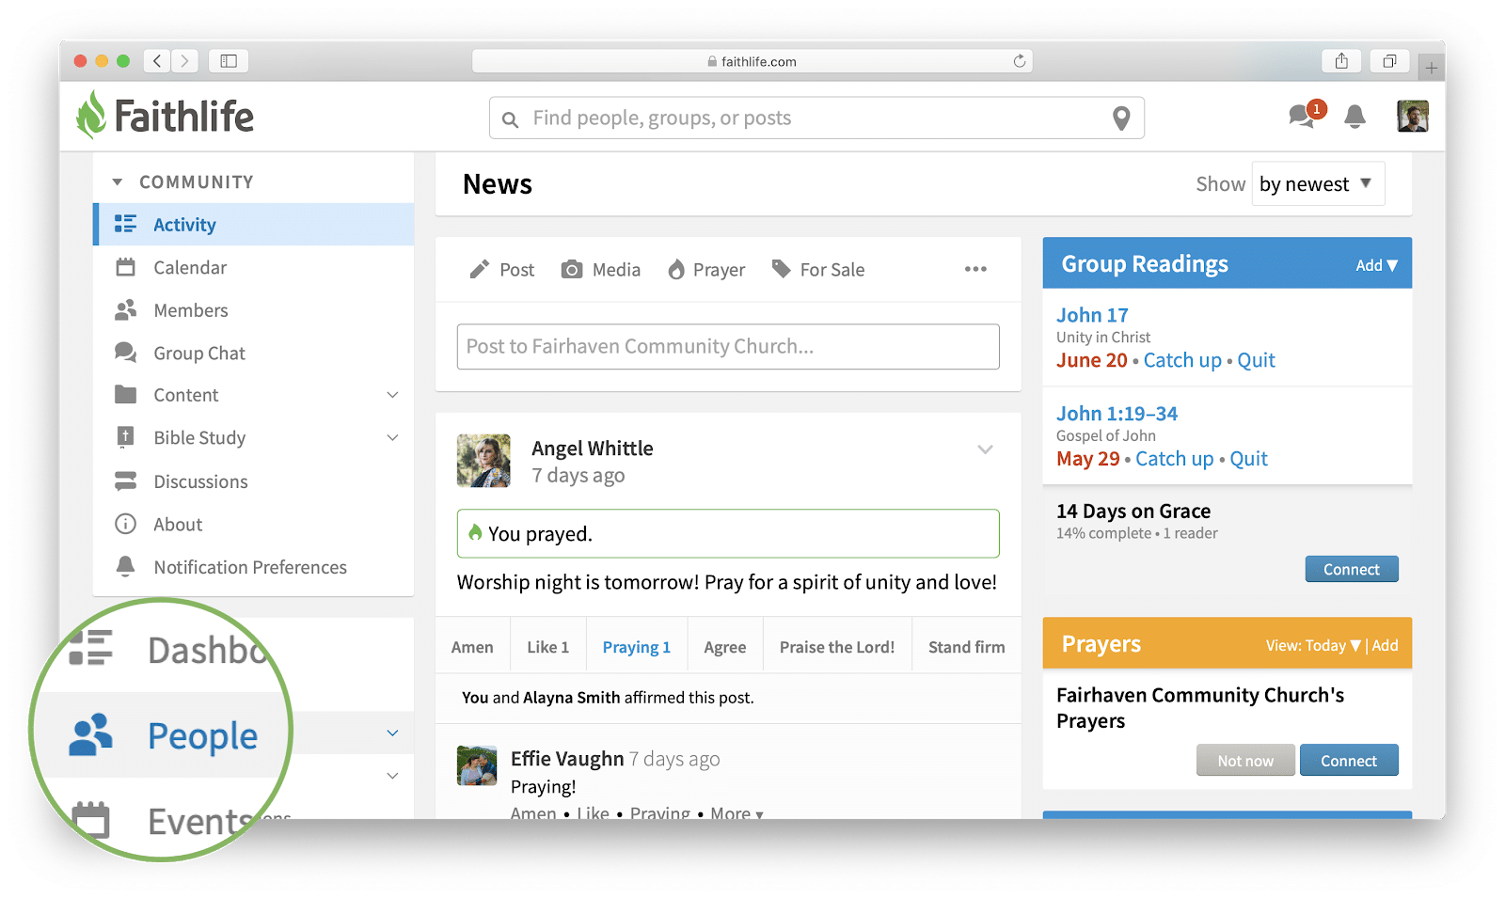
Task: Open Effie Vaughn's profile photo
Action: click(477, 765)
